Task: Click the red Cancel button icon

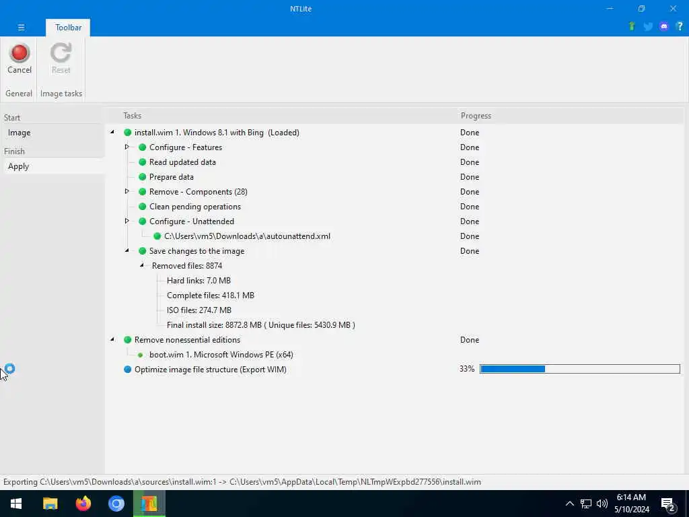Action: (x=20, y=53)
